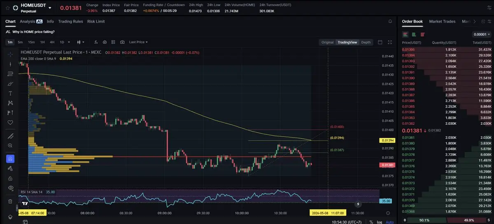The image size is (494, 224).
Task: Open the Trading Rules tab
Action: 70,21
